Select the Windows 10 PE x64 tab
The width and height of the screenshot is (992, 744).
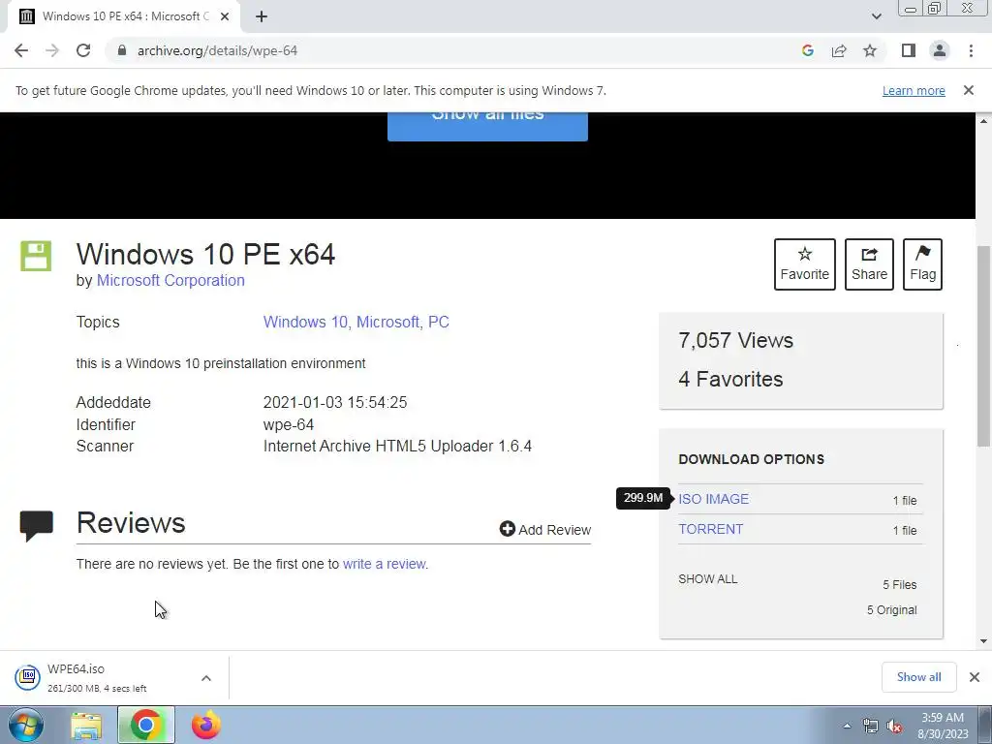(125, 16)
